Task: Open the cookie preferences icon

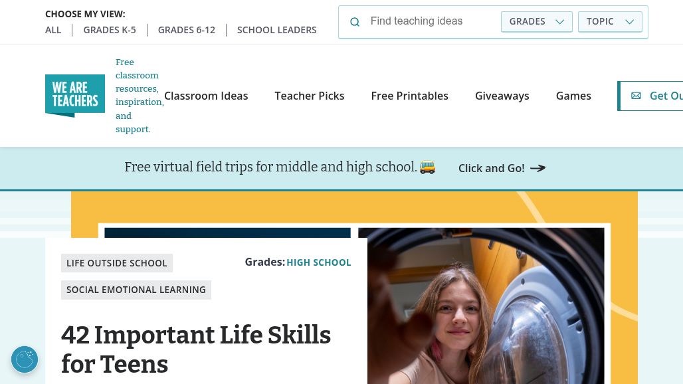Action: [x=25, y=359]
